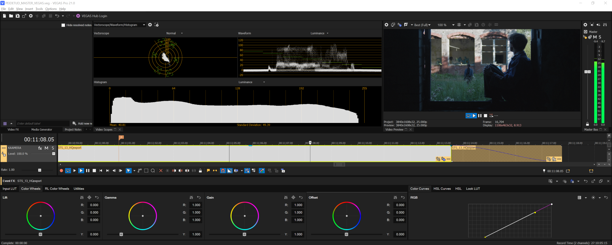
Task: Click VEGAS Hub Login
Action: [x=94, y=16]
